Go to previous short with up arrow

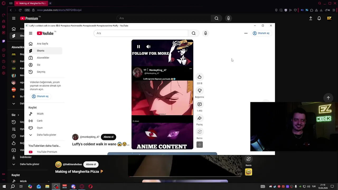[328, 98]
